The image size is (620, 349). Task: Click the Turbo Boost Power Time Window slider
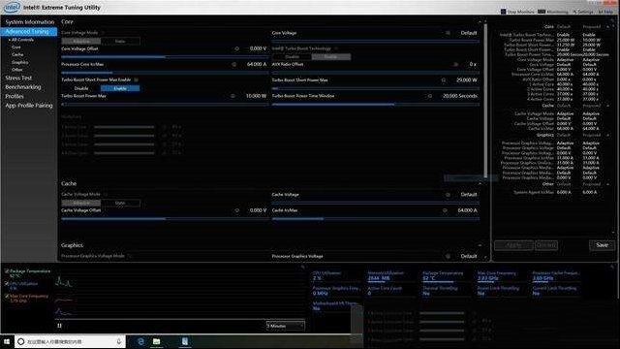pos(376,104)
